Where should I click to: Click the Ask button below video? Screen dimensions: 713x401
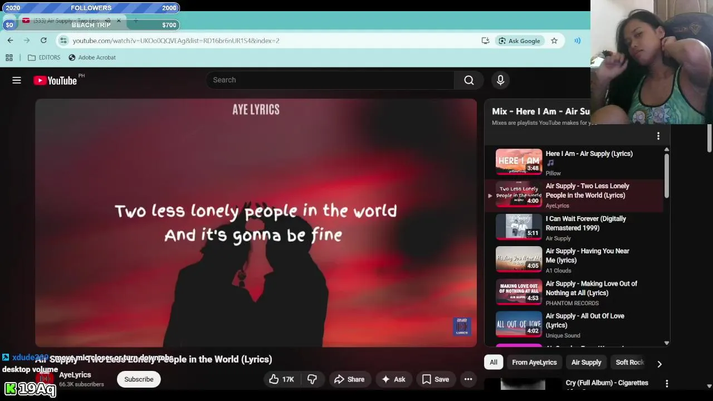[x=393, y=379]
